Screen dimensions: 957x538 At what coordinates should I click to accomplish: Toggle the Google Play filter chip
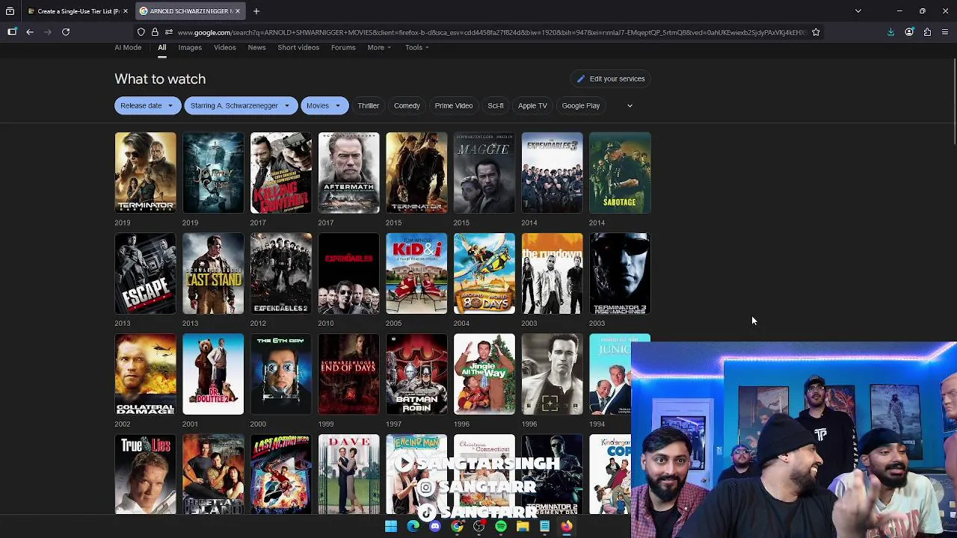[581, 106]
